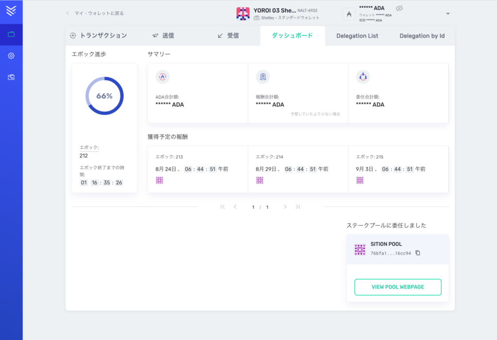Click pool identicon under epoch 215
The height and width of the screenshot is (340, 497).
(360, 180)
